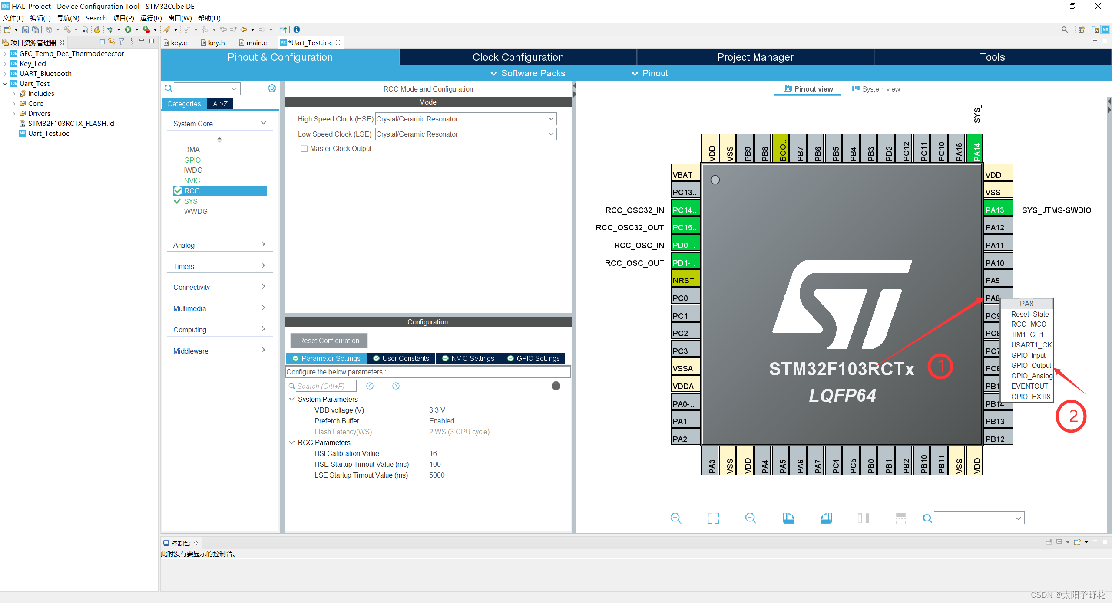Select GPIO_Output from the PA8 pin menu
The width and height of the screenshot is (1112, 603).
tap(1030, 365)
